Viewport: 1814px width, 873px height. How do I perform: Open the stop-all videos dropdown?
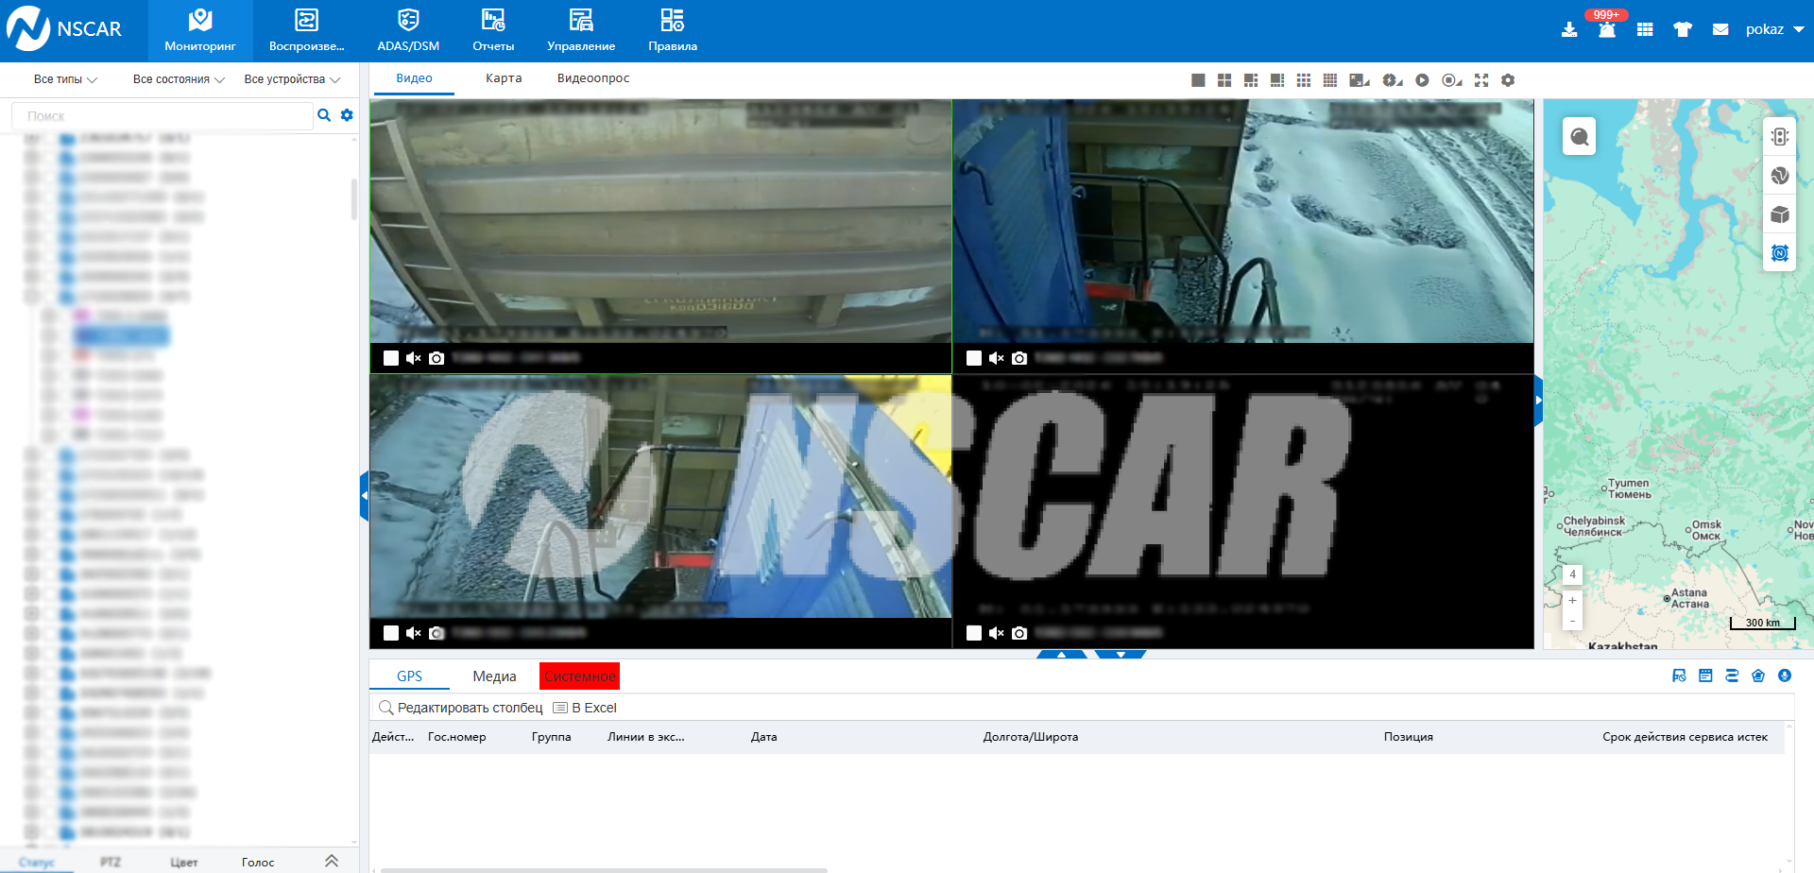[1452, 80]
